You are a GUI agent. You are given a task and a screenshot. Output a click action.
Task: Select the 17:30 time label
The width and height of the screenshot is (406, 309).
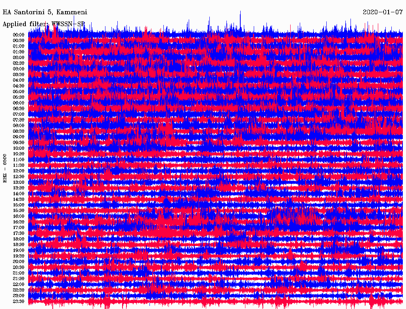19,233
